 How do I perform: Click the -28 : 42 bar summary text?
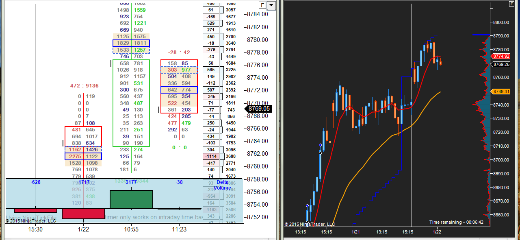point(179,52)
